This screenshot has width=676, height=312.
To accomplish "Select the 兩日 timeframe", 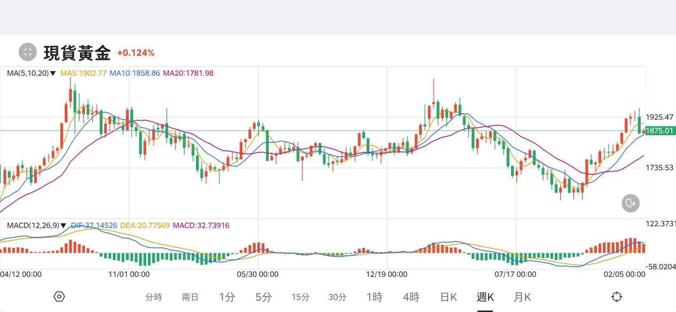I will tap(190, 298).
